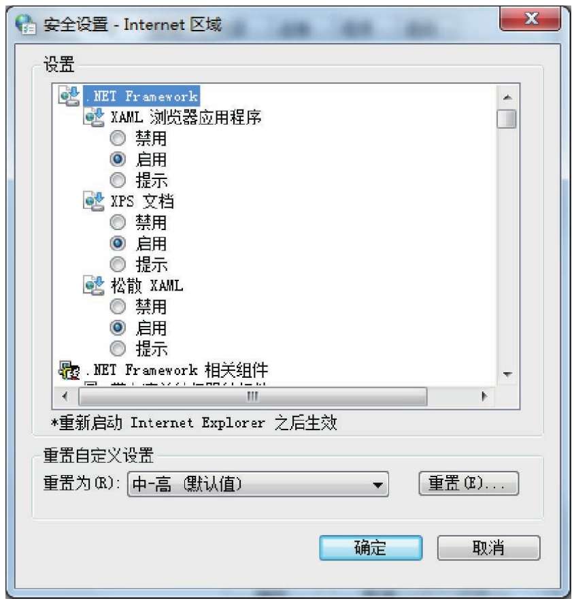Click the horizontal scrollbar thumb
Image resolution: width=574 pixels, height=601 pixels.
point(253,396)
